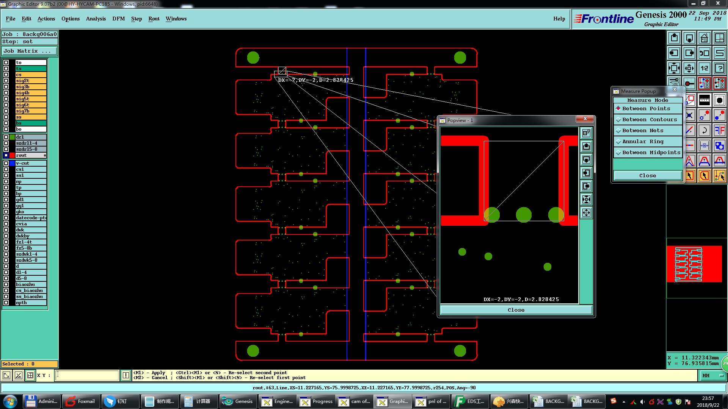Click the mirror F flip icon
Viewport: 728px width, 409px height.
719,131
